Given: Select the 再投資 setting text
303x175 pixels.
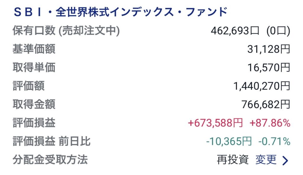Looking at the screenshot, I should pos(233,160).
